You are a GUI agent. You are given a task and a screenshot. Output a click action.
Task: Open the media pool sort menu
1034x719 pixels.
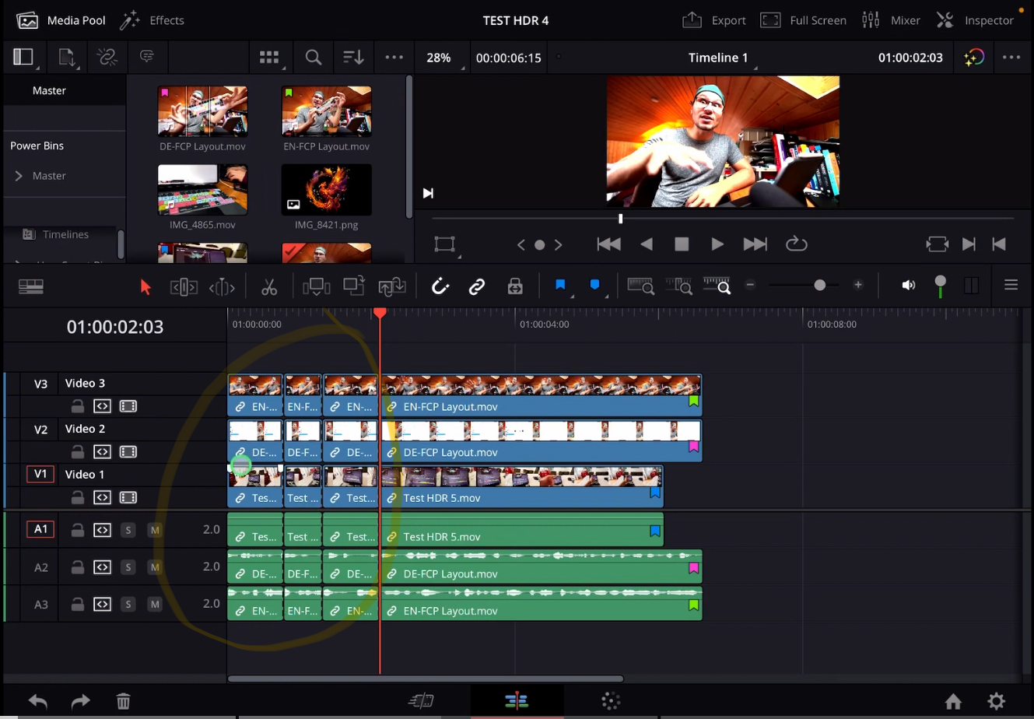(x=353, y=58)
